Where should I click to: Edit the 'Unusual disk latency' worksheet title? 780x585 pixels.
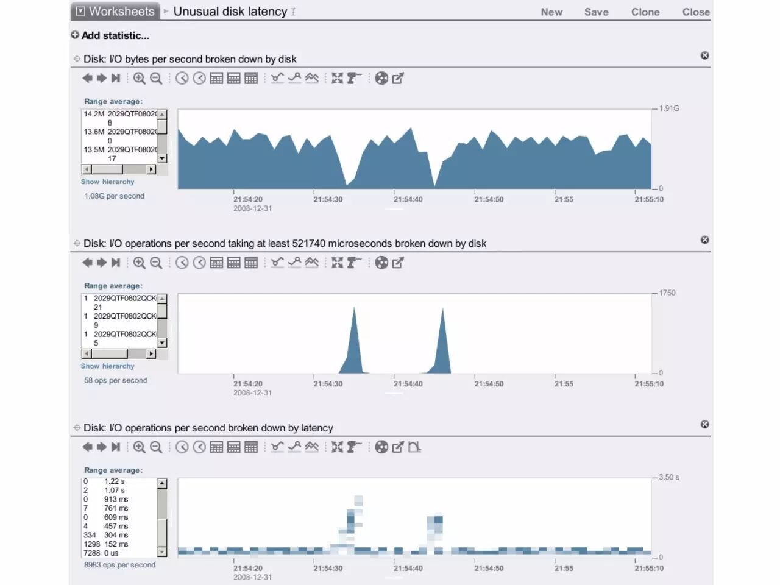(230, 11)
